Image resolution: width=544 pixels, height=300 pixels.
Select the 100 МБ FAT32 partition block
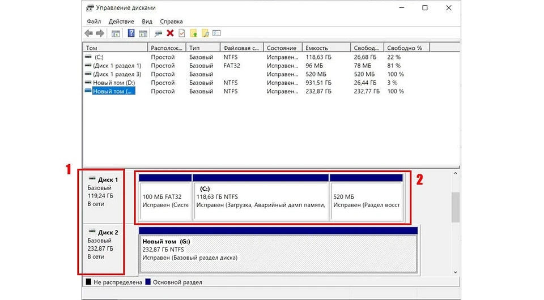(165, 198)
